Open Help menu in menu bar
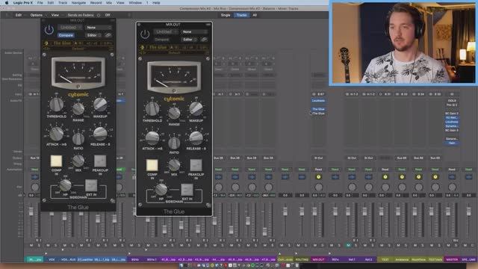The height and width of the screenshot is (269, 478). click(156, 3)
